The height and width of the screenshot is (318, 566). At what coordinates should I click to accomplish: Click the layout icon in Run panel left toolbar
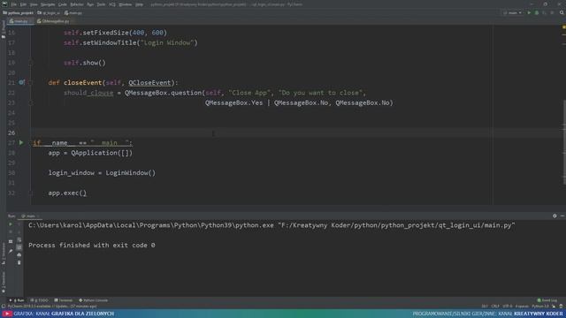point(11,241)
